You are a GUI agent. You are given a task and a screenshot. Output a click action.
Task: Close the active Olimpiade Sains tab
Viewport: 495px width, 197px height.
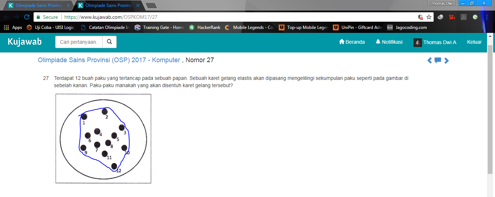tap(138, 5)
